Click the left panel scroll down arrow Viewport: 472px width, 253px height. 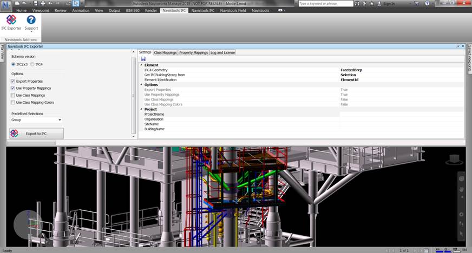(134, 136)
